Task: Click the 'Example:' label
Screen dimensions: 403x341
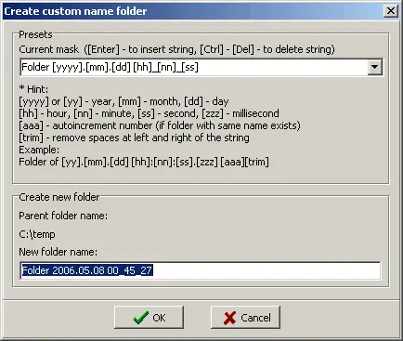Action: coord(39,150)
